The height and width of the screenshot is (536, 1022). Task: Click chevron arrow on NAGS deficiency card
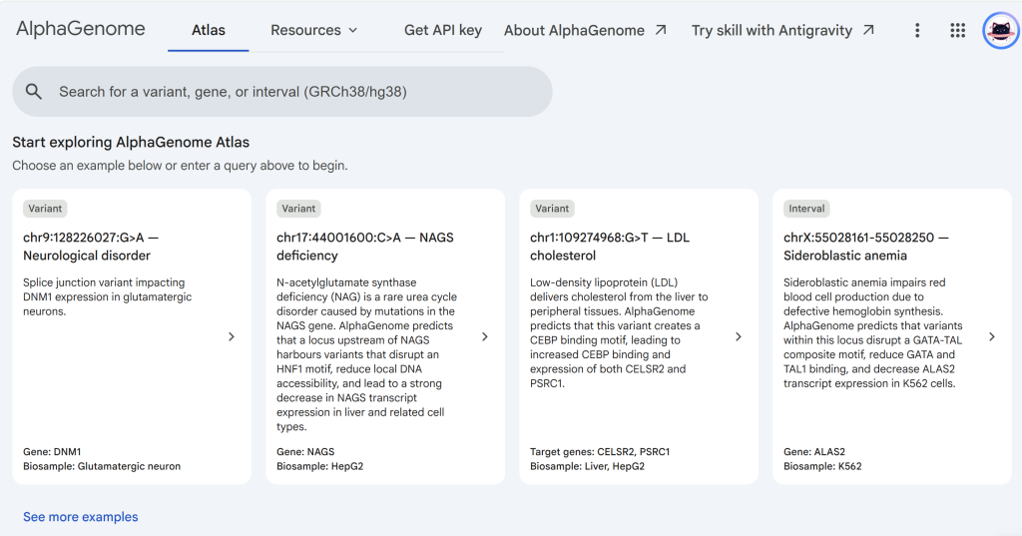(x=485, y=336)
